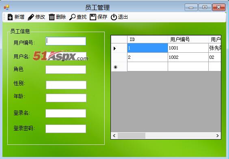The image size is (229, 159).
Task: Click the horizontal scrollbar thumb
Action: (x=132, y=135)
